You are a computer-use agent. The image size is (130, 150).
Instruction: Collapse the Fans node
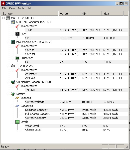[13, 34]
